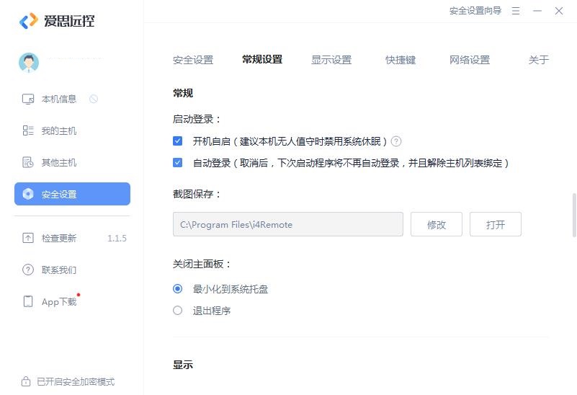Select 最小化到系统托盘 radio button
Screen dimensions: 577x395
click(x=177, y=289)
